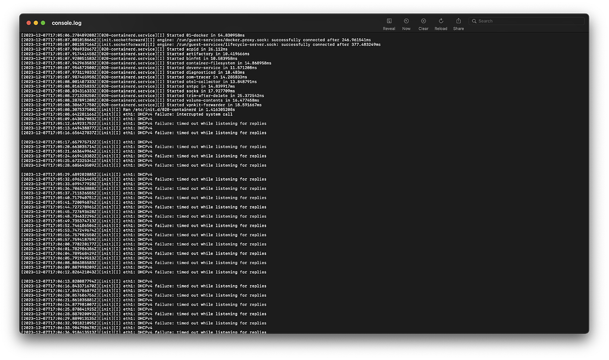Click the "Share" button label

(458, 27)
